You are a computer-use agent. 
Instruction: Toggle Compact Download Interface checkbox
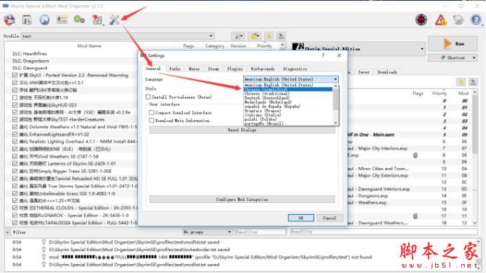[x=151, y=113]
